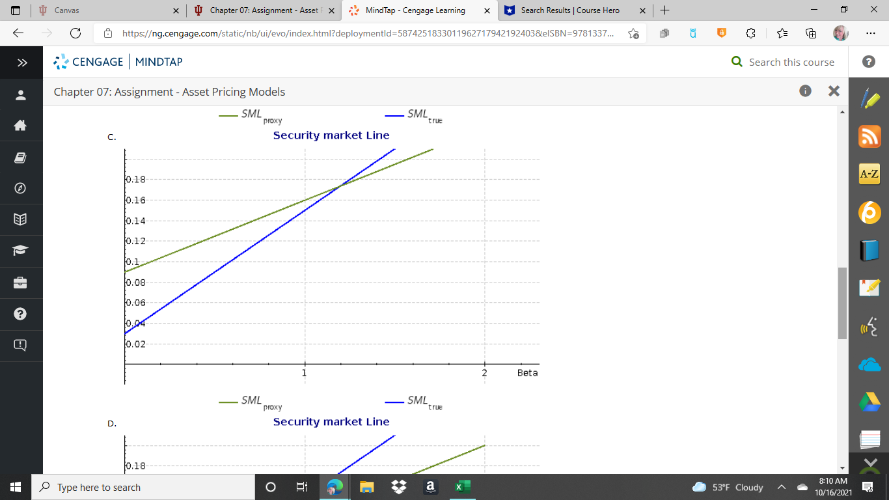889x500 pixels.
Task: Expand the collapsed left navigation with the double chevron
Action: point(21,62)
